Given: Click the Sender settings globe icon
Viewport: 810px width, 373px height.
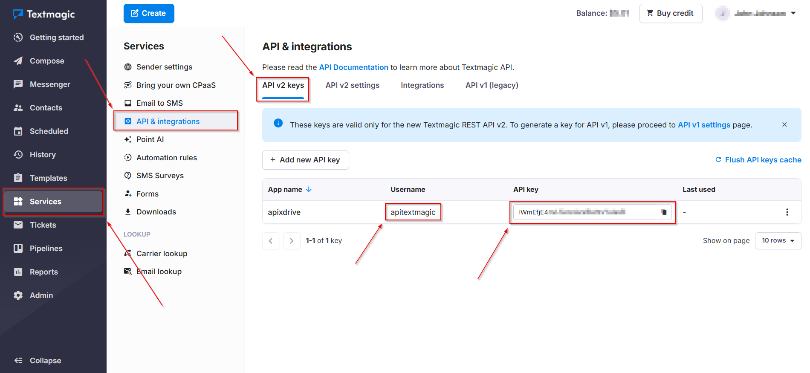Looking at the screenshot, I should point(128,67).
